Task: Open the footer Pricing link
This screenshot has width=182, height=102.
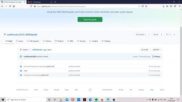Action: coord(121,90)
